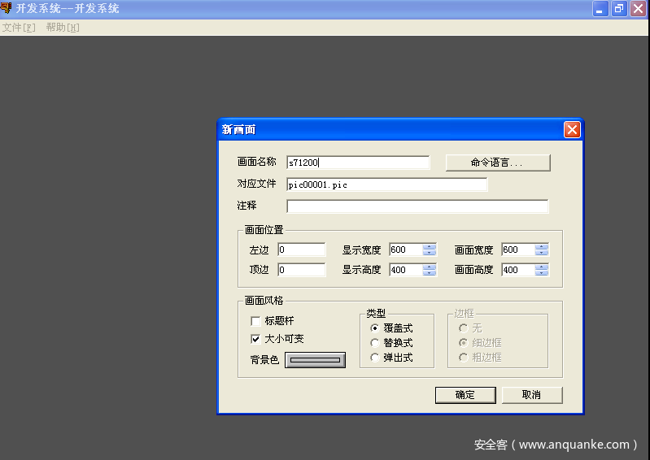Screen dimensions: 650x460
Task: Cancel the dialog with 取消
Action: [531, 395]
